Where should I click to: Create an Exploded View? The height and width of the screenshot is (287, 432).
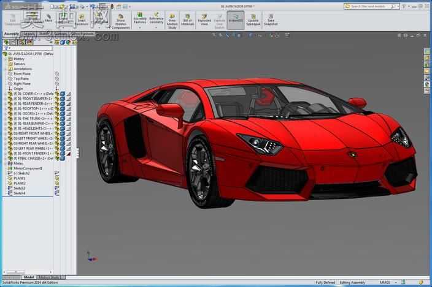(204, 20)
